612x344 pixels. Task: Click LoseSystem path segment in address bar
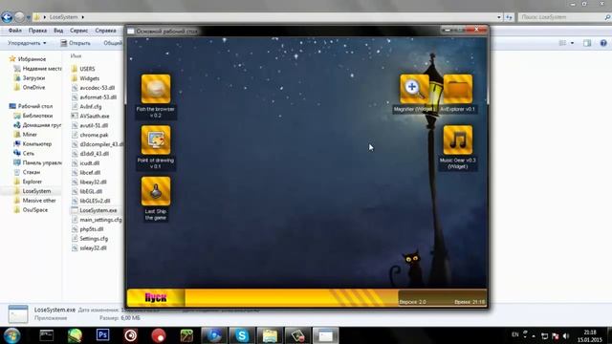click(x=64, y=17)
